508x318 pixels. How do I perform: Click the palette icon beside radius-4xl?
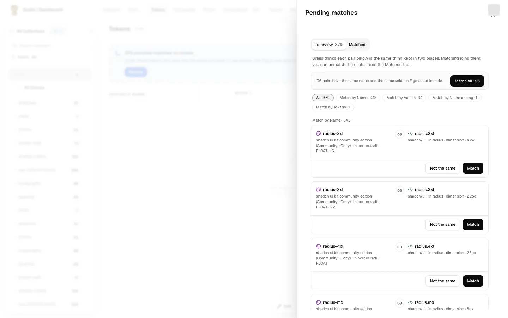pyautogui.click(x=319, y=246)
